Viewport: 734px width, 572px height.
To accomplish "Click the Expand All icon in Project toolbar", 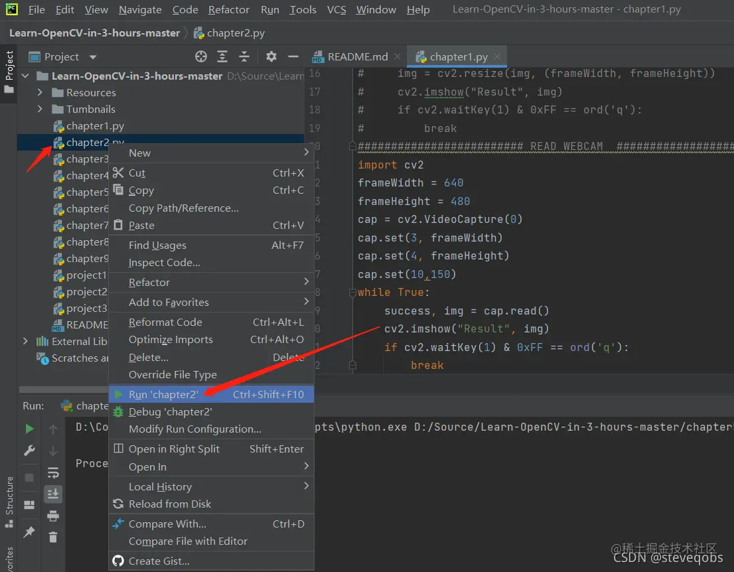I will [222, 56].
